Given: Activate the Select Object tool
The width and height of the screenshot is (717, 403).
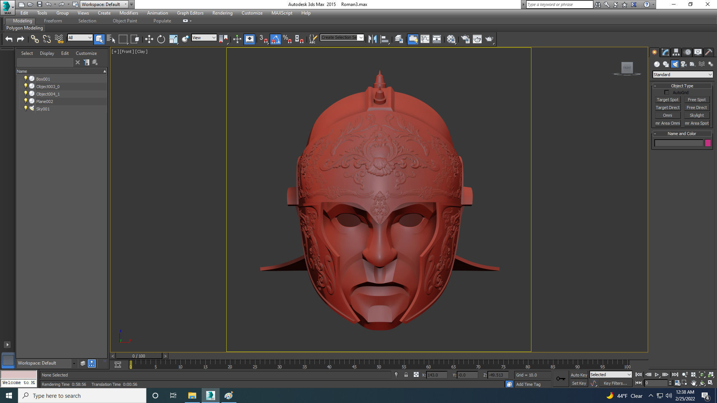Looking at the screenshot, I should [x=99, y=39].
